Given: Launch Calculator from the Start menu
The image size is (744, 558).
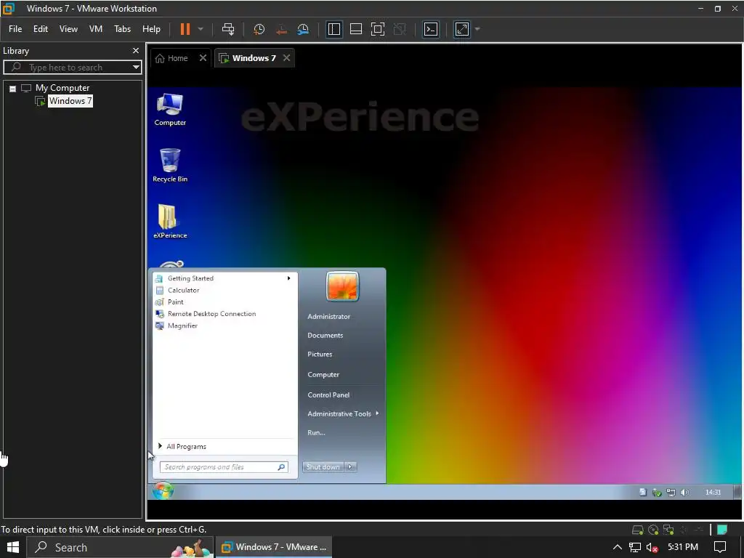Looking at the screenshot, I should (x=183, y=291).
